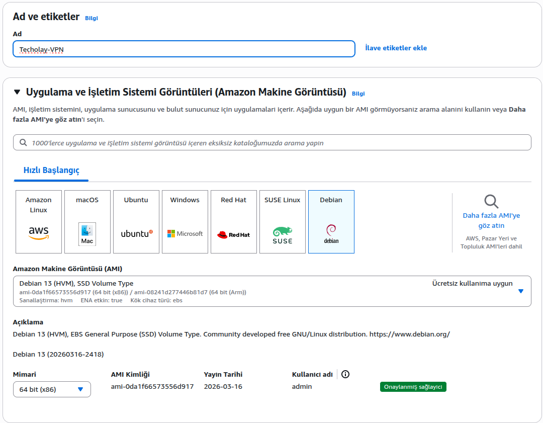Open the Mimari 64 bit (x86) dropdown
The image size is (543, 423).
pyautogui.click(x=52, y=389)
